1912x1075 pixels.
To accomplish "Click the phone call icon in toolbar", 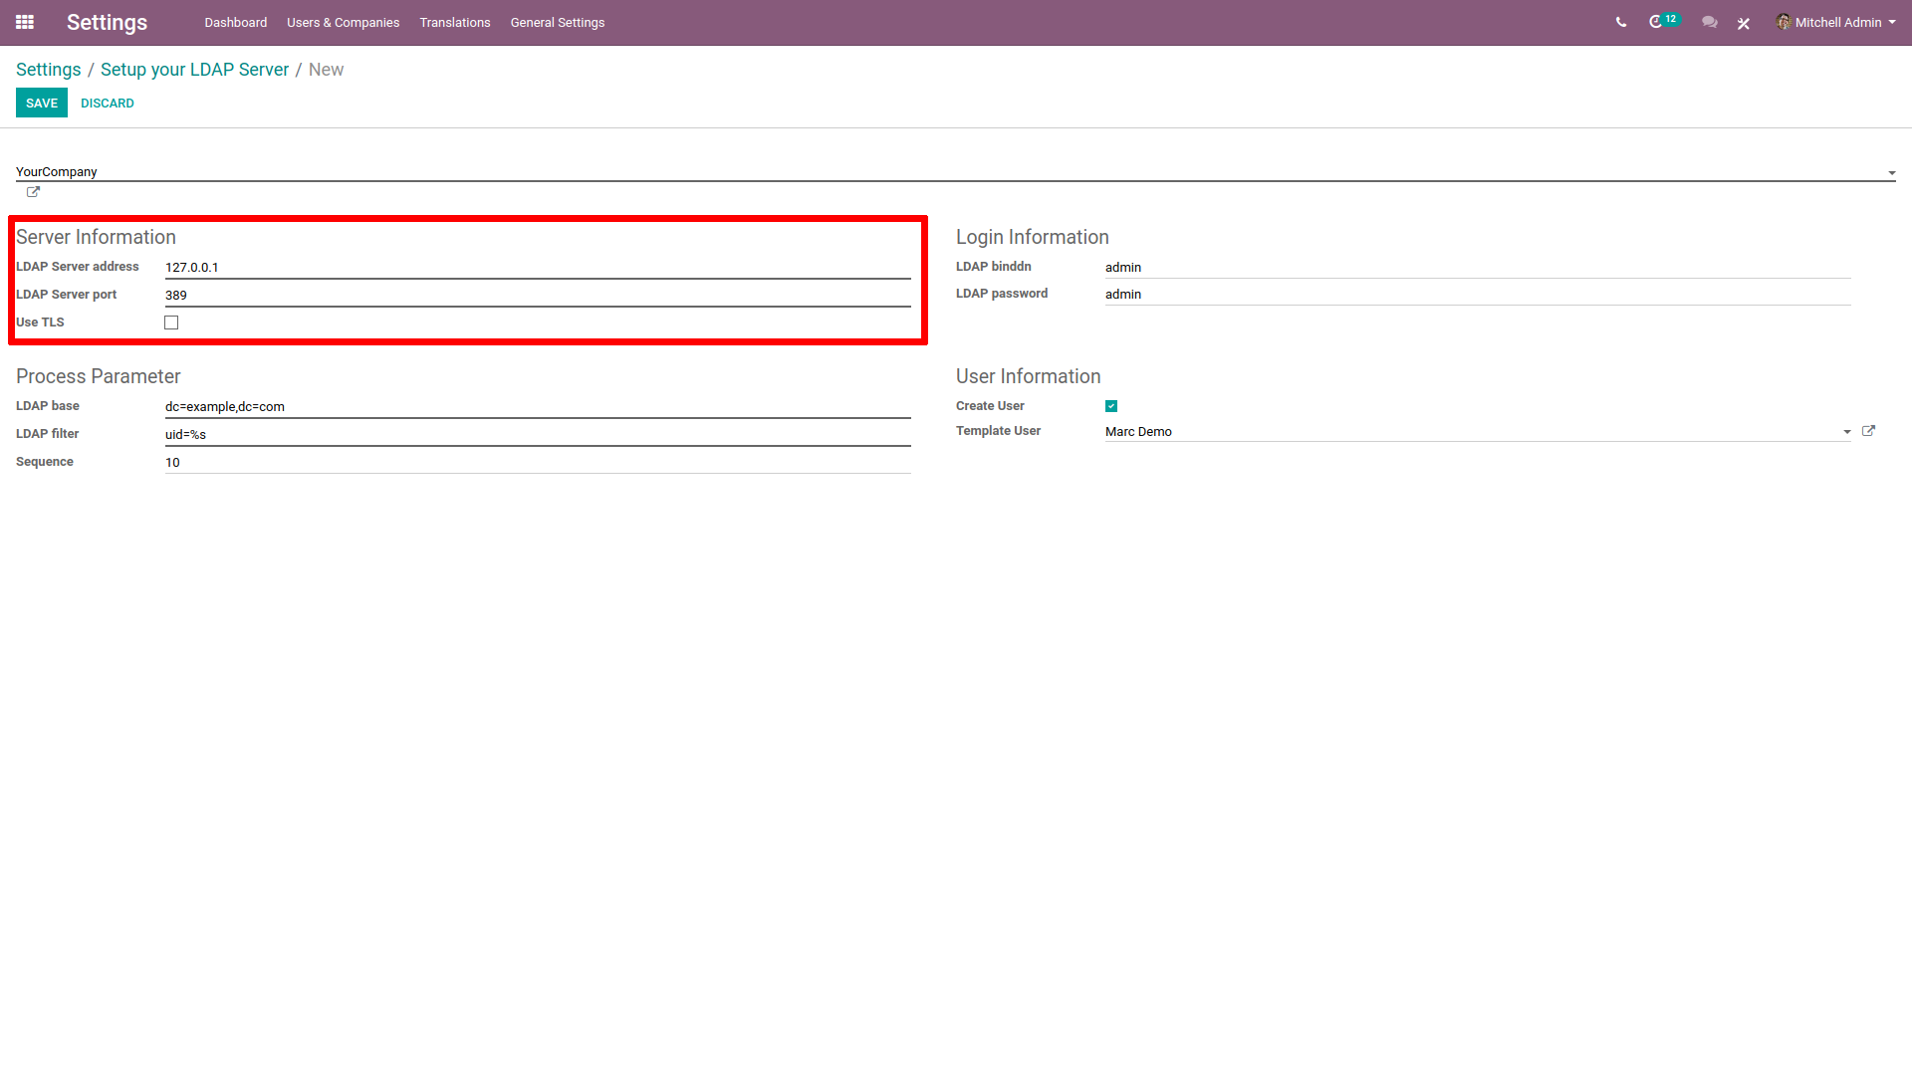I will 1620,22.
